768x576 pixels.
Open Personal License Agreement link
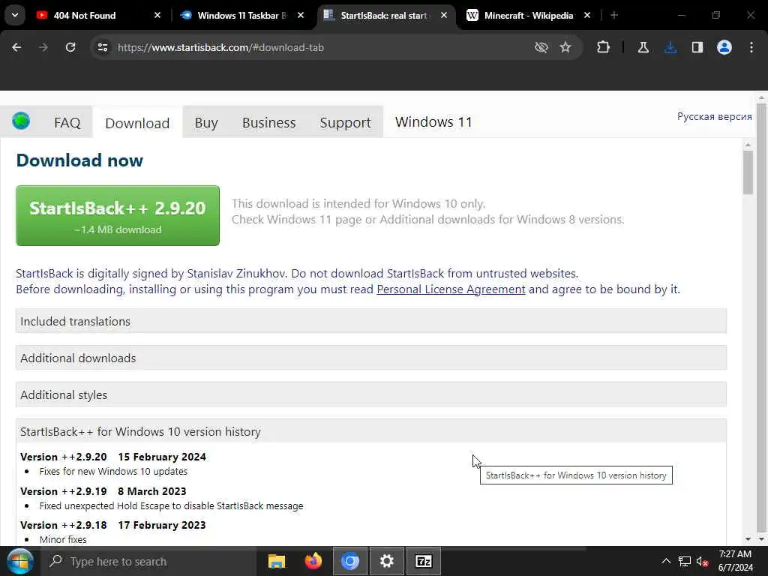(451, 289)
